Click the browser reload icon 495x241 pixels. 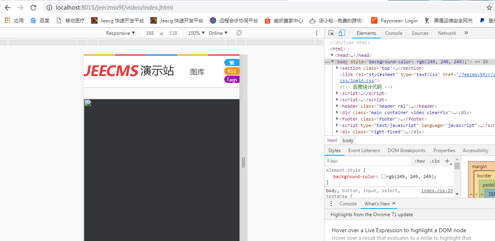pyautogui.click(x=33, y=8)
